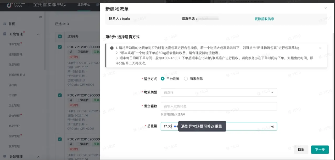Click the QRCode: QR1102001 text
This screenshot has height=160, width=335.
pos(81,129)
